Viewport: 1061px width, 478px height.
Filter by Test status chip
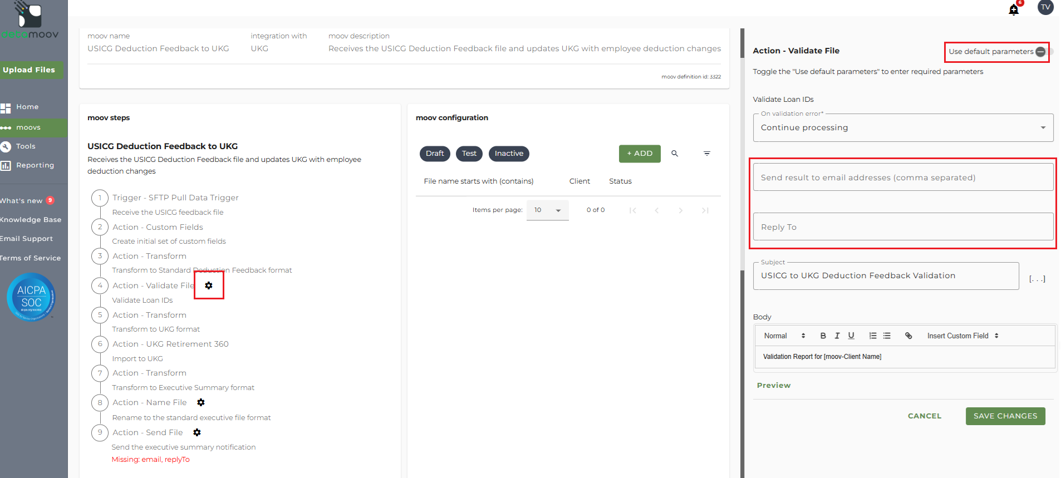point(469,154)
